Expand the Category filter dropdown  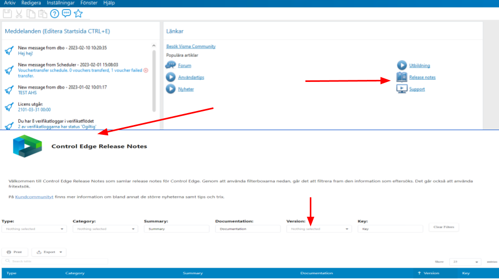coord(106,229)
